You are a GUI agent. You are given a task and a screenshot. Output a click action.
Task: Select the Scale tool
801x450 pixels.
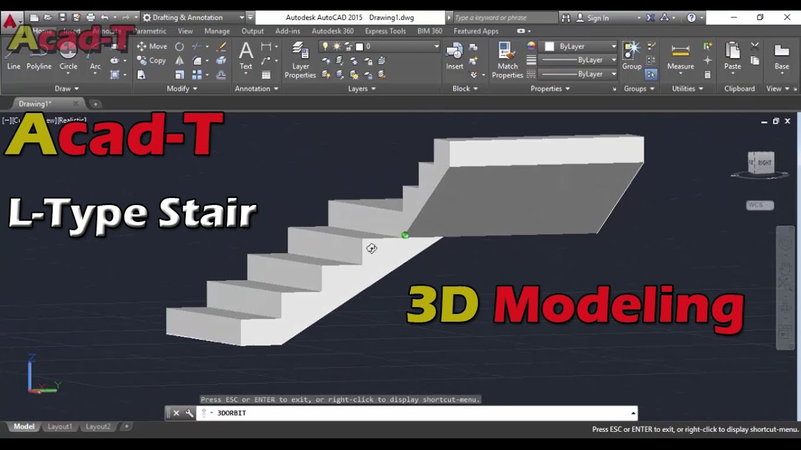pos(180,75)
